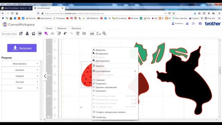Click the SVG import icon
The width and height of the screenshot is (222, 125).
tap(40, 34)
